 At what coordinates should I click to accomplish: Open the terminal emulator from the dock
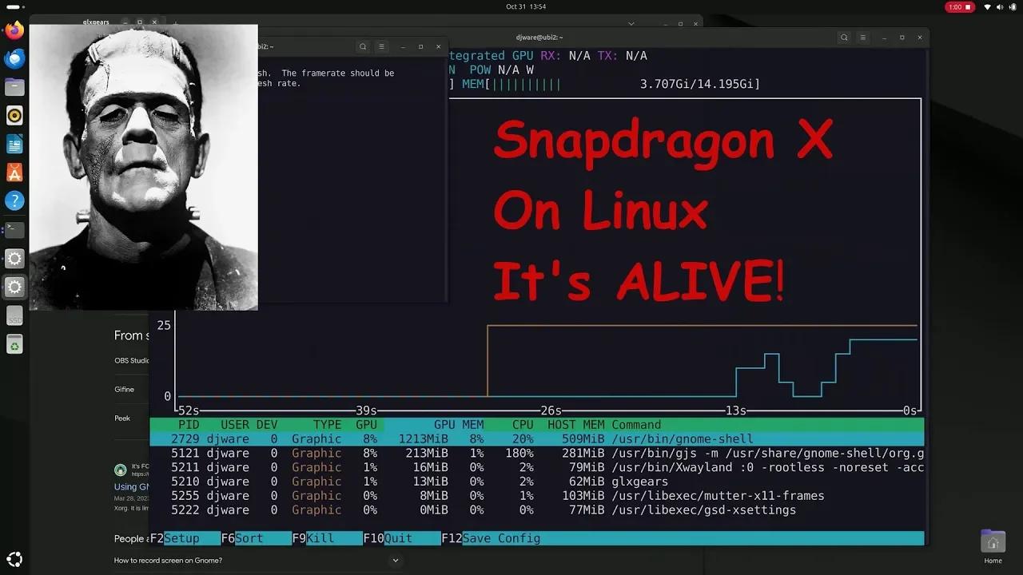[x=14, y=229]
